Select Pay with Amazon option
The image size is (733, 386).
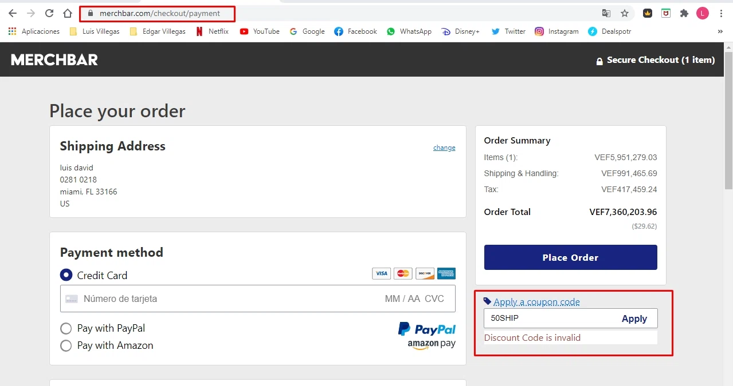click(x=66, y=345)
